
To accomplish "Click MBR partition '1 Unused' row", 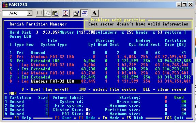I will pyautogui.click(x=26, y=102).
